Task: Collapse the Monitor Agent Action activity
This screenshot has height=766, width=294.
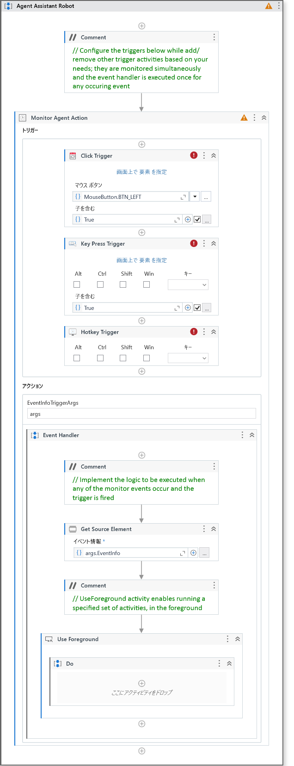Action: click(264, 117)
